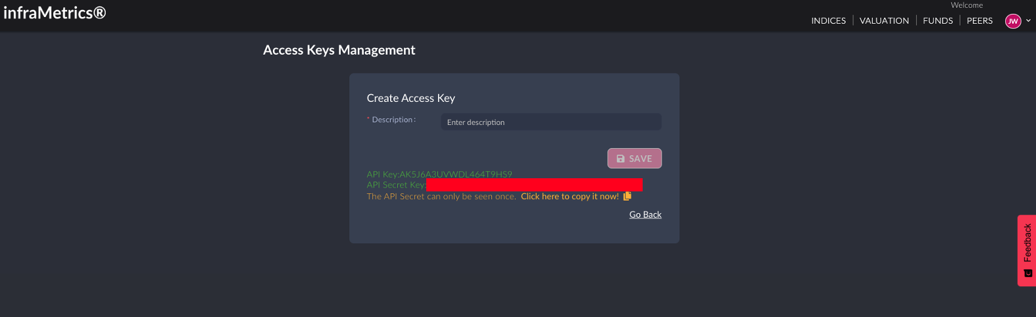Viewport: 1036px width, 317px height.
Task: Click the redacted API Secret Key bar
Action: tap(533, 185)
